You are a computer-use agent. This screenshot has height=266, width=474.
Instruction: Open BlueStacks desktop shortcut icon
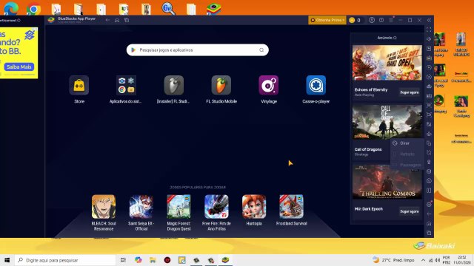pyautogui.click(x=214, y=8)
